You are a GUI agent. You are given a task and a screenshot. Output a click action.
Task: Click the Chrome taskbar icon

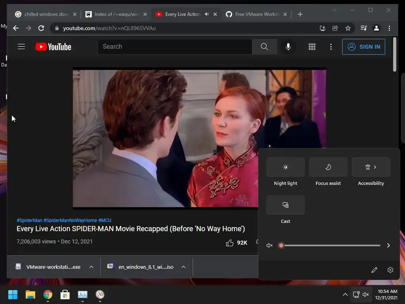click(48, 294)
